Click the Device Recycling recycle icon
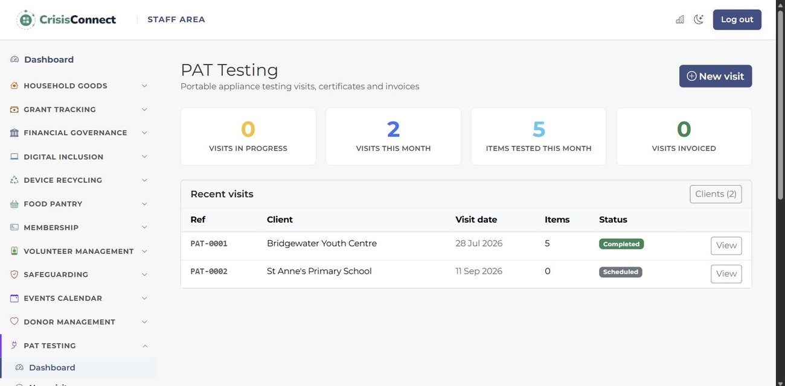This screenshot has height=386, width=785. [x=14, y=180]
